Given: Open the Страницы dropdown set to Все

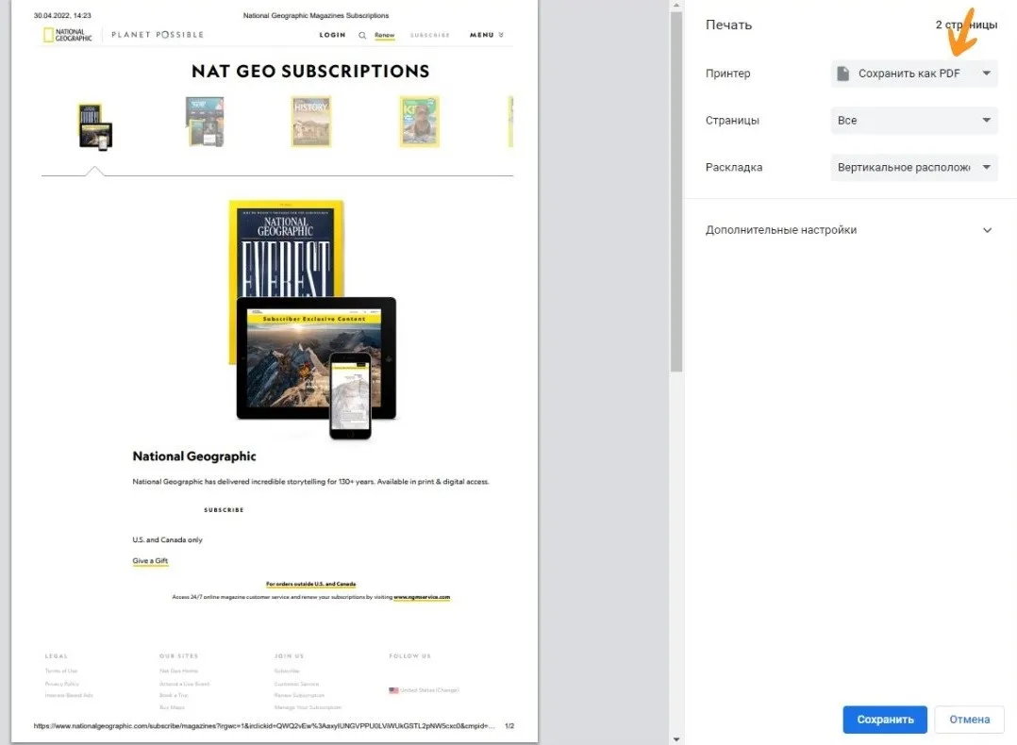Looking at the screenshot, I should tap(914, 120).
